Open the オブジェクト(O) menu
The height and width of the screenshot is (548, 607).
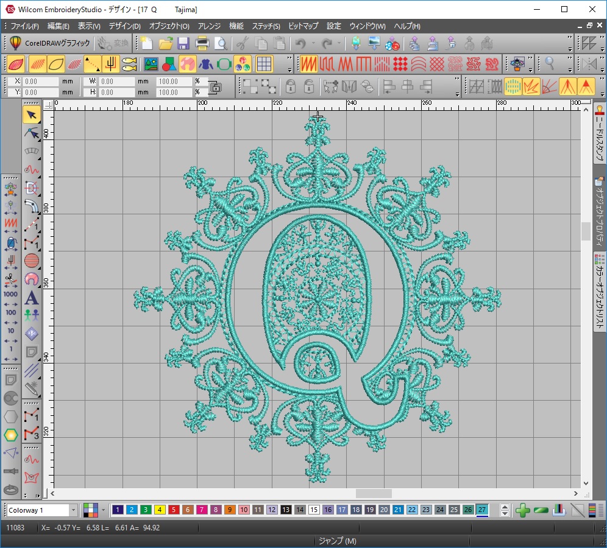point(169,26)
